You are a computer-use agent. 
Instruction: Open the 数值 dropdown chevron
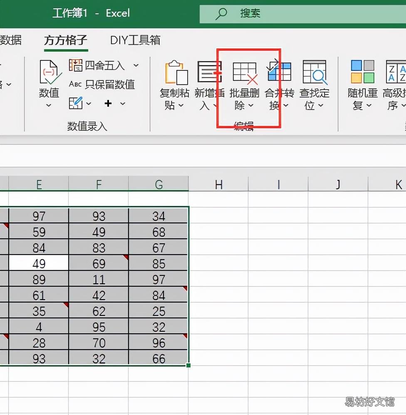coord(49,105)
